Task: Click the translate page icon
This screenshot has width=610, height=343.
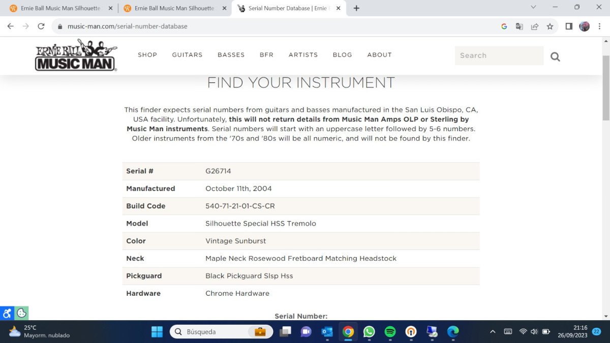Action: pyautogui.click(x=519, y=26)
